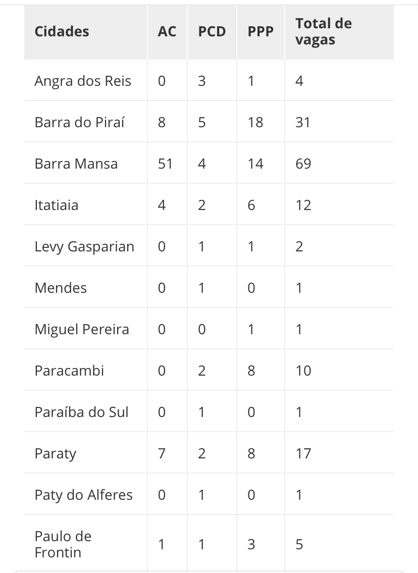Viewport: 418px width, 573px height.
Task: Click Barra do Piraí's PPP value 18
Action: [255, 122]
